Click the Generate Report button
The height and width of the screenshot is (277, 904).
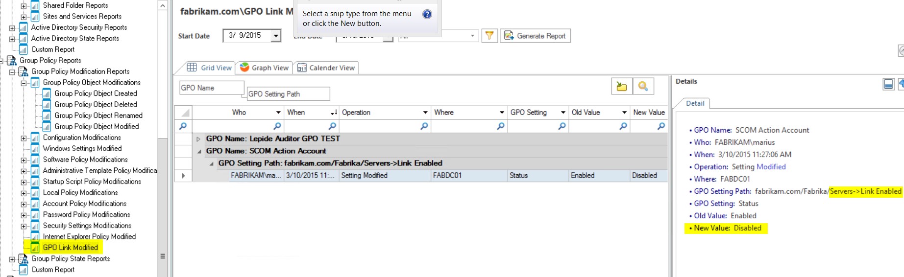tap(535, 36)
